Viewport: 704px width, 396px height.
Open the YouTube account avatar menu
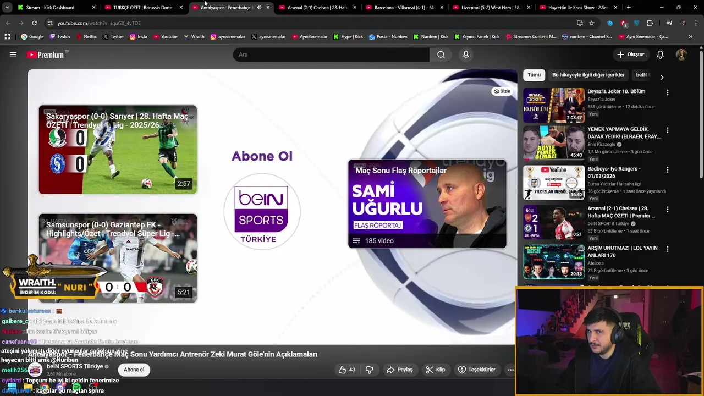[681, 54]
